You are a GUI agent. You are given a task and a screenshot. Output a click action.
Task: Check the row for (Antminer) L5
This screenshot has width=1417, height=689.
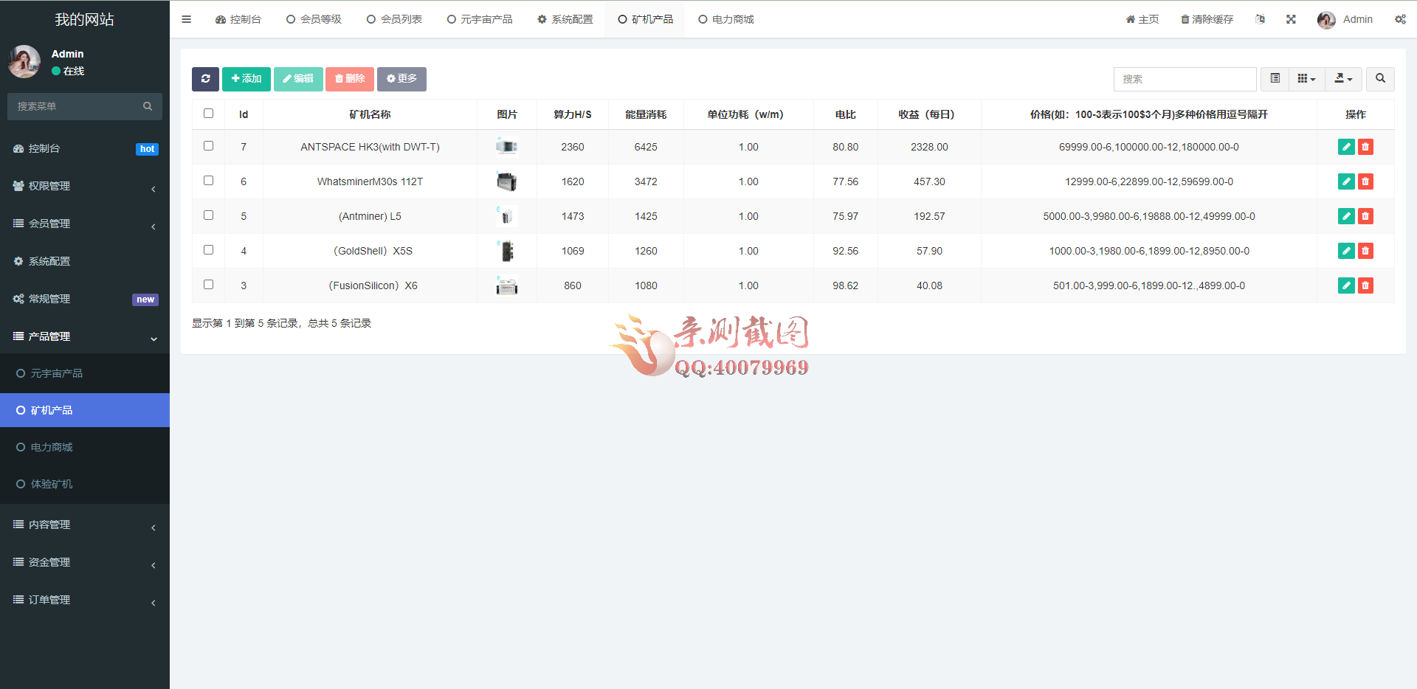tap(208, 215)
